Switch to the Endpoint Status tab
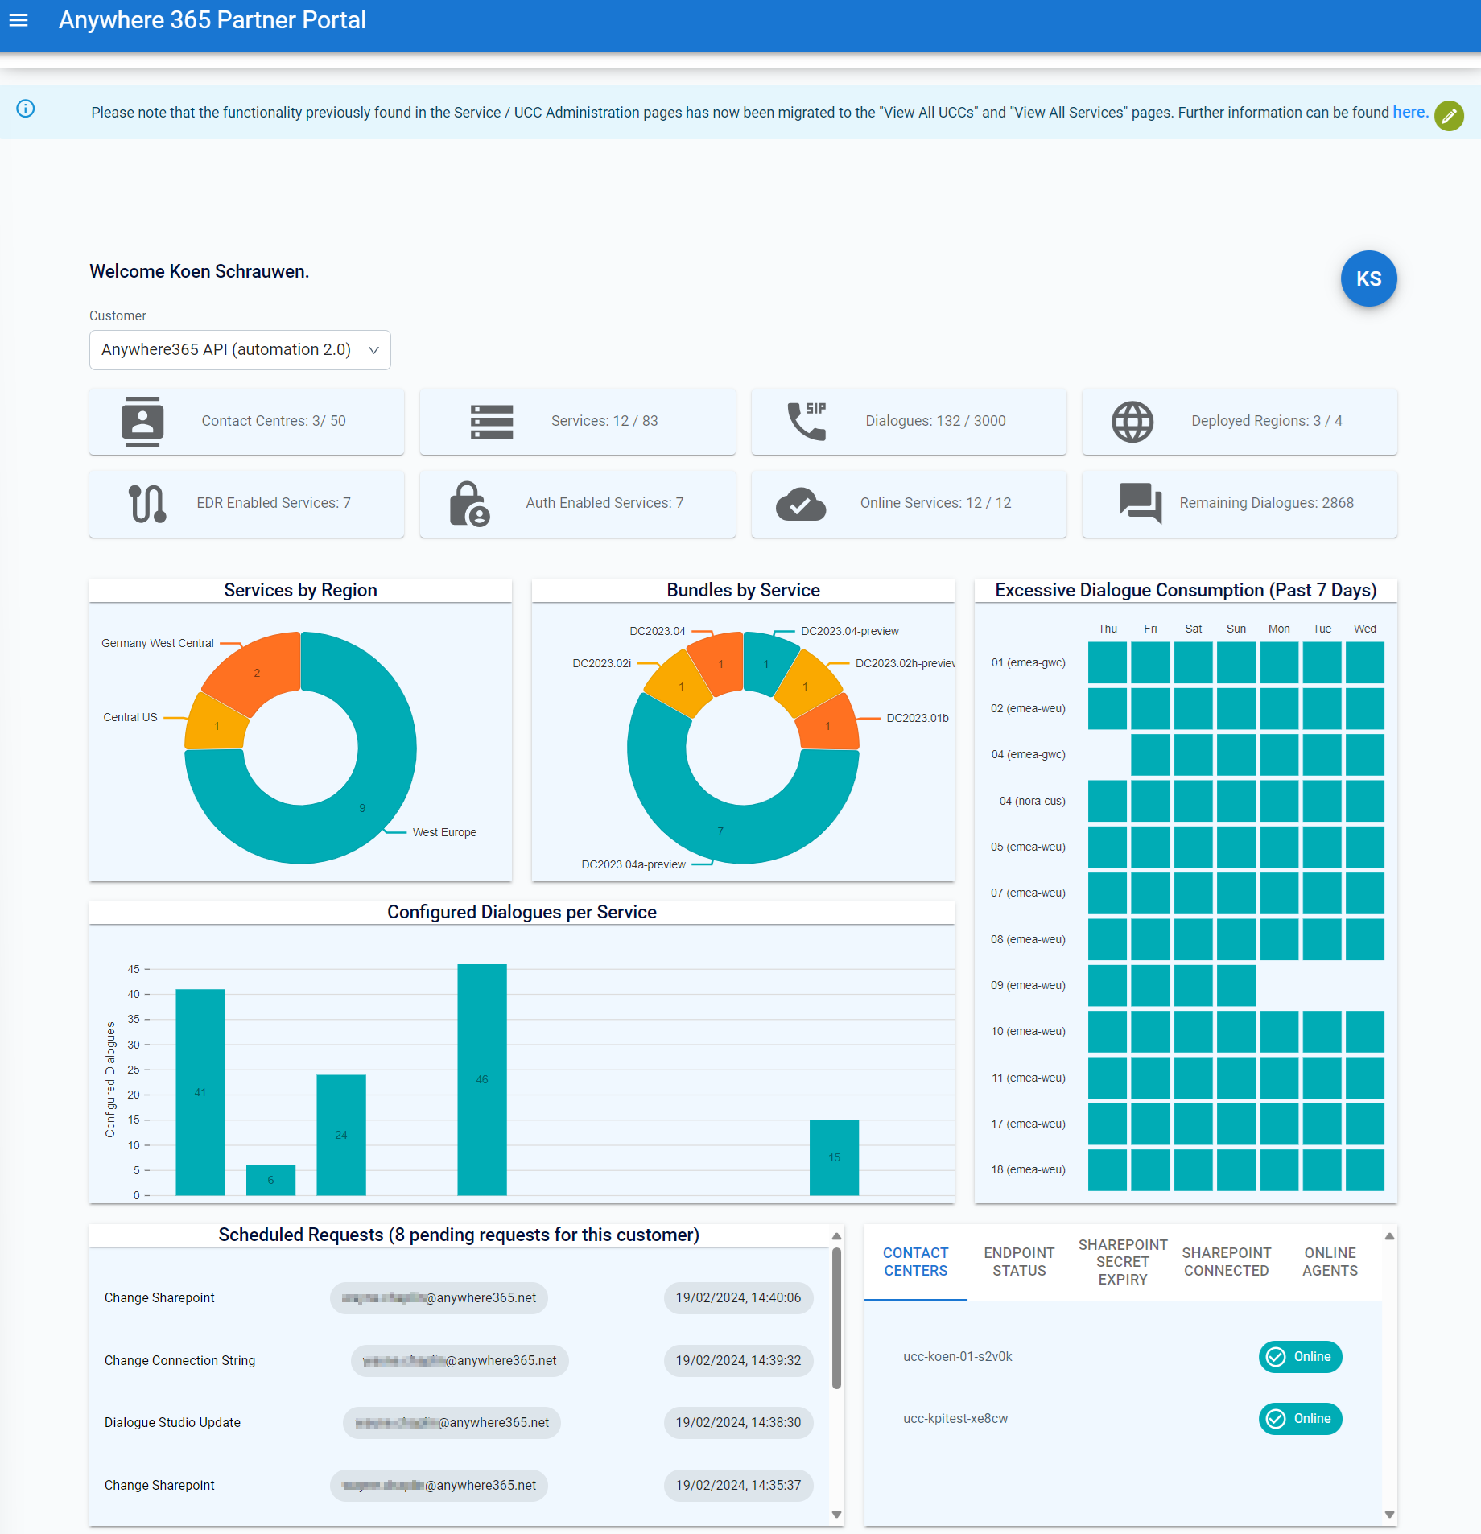 coord(1019,1262)
